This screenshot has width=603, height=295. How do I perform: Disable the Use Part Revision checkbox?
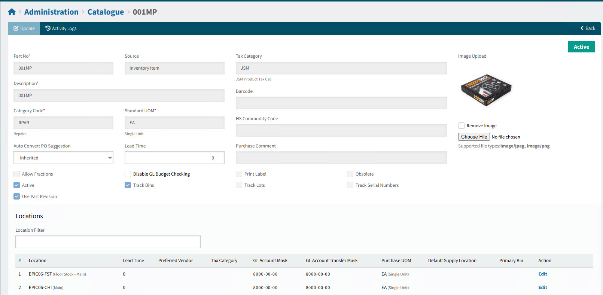(17, 197)
